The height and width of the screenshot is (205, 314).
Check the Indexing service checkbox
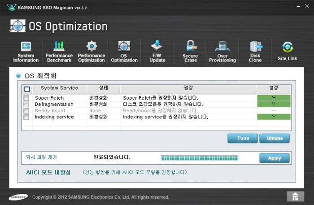26,117
